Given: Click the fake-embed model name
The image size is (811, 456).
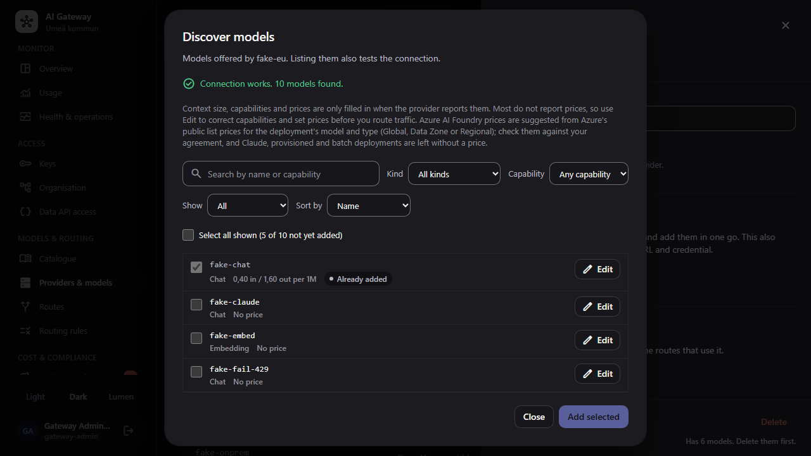Looking at the screenshot, I should click(233, 335).
